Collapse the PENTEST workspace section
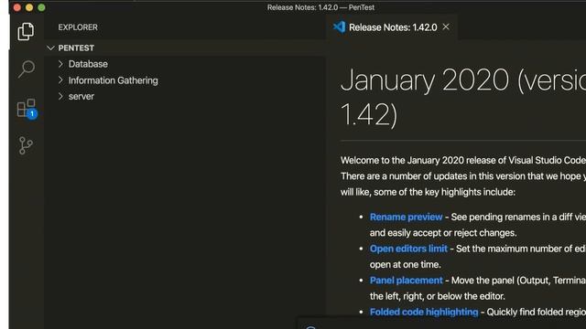The height and width of the screenshot is (329, 586). [51, 48]
